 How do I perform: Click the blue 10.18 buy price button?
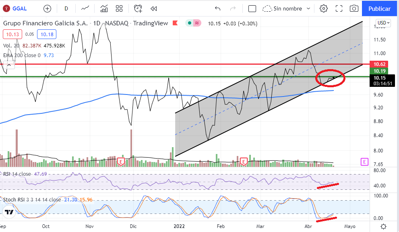(x=47, y=34)
